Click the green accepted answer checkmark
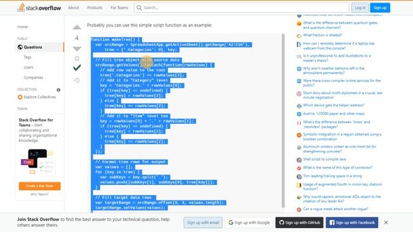The image size is (413, 232). click(x=77, y=68)
